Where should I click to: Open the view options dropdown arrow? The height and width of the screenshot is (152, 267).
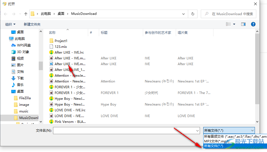tap(234, 24)
